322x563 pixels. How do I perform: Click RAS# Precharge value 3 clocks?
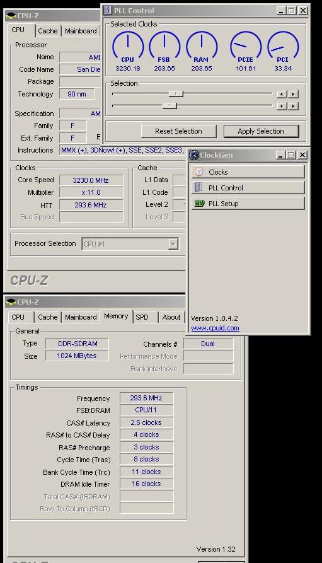[x=146, y=447]
